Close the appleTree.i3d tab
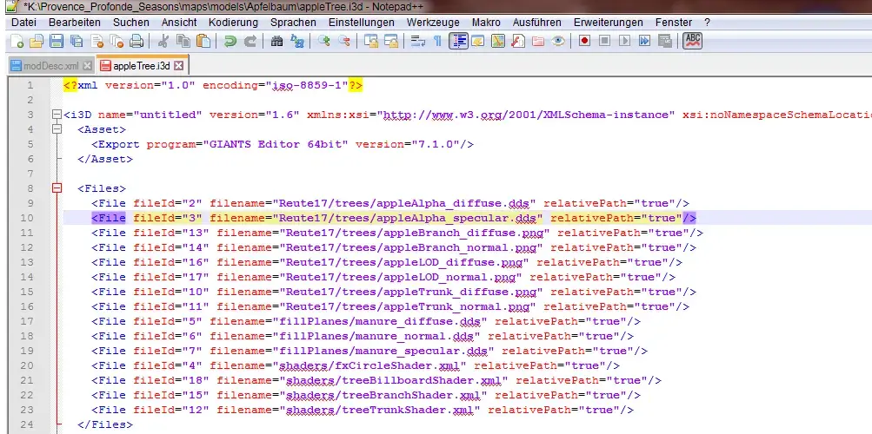 click(178, 65)
